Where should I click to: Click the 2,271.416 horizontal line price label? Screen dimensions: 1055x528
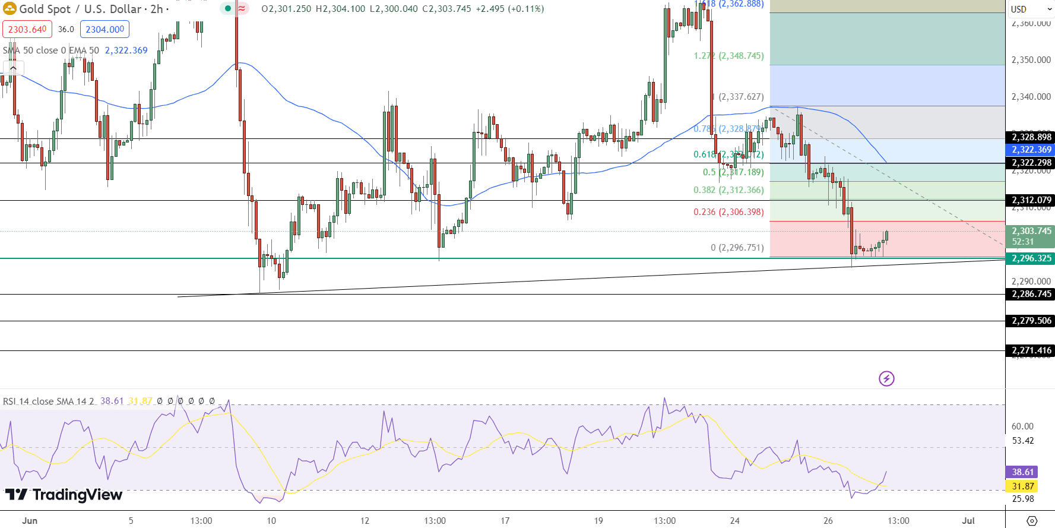pyautogui.click(x=1031, y=350)
